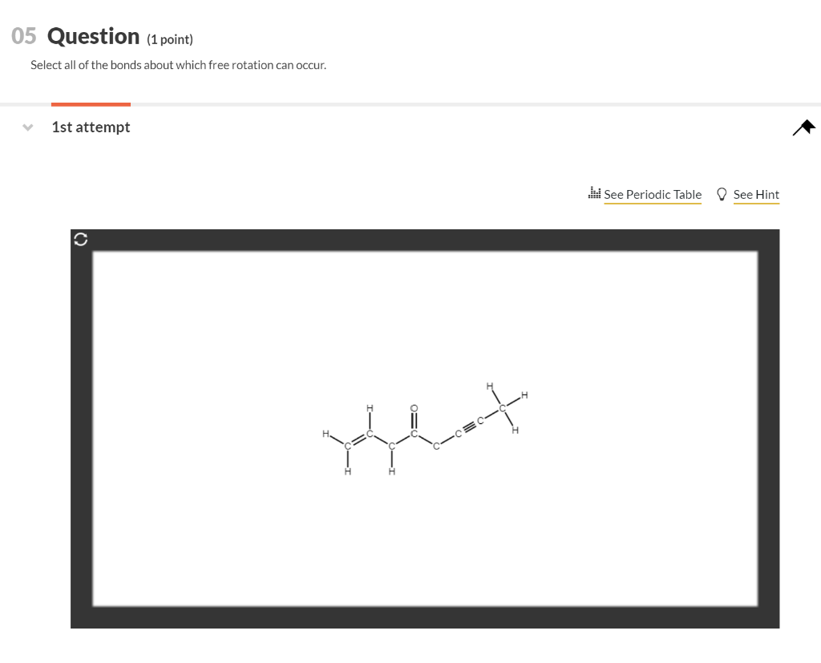
Task: Collapse the 1st attempt section
Action: tap(27, 127)
